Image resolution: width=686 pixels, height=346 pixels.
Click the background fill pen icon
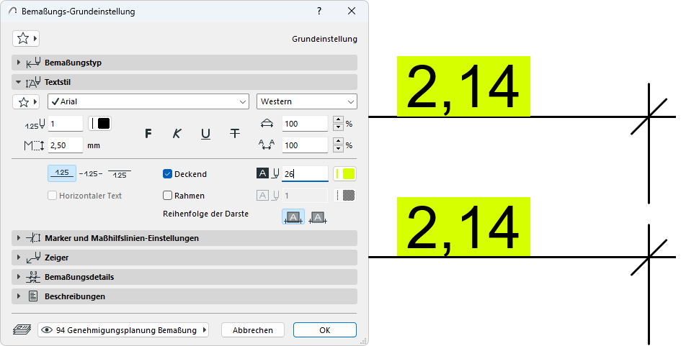click(268, 173)
